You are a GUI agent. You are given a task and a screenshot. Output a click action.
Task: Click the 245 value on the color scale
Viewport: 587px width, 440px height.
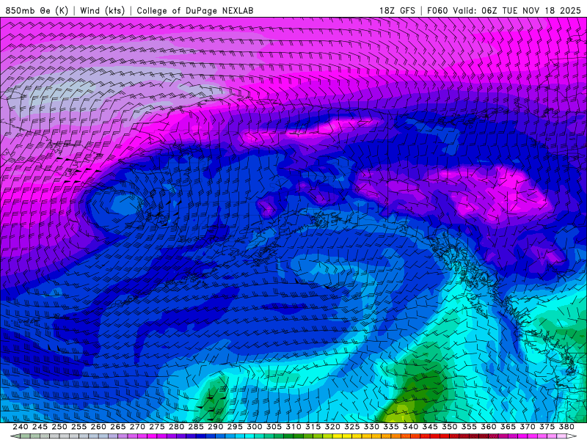pos(40,427)
